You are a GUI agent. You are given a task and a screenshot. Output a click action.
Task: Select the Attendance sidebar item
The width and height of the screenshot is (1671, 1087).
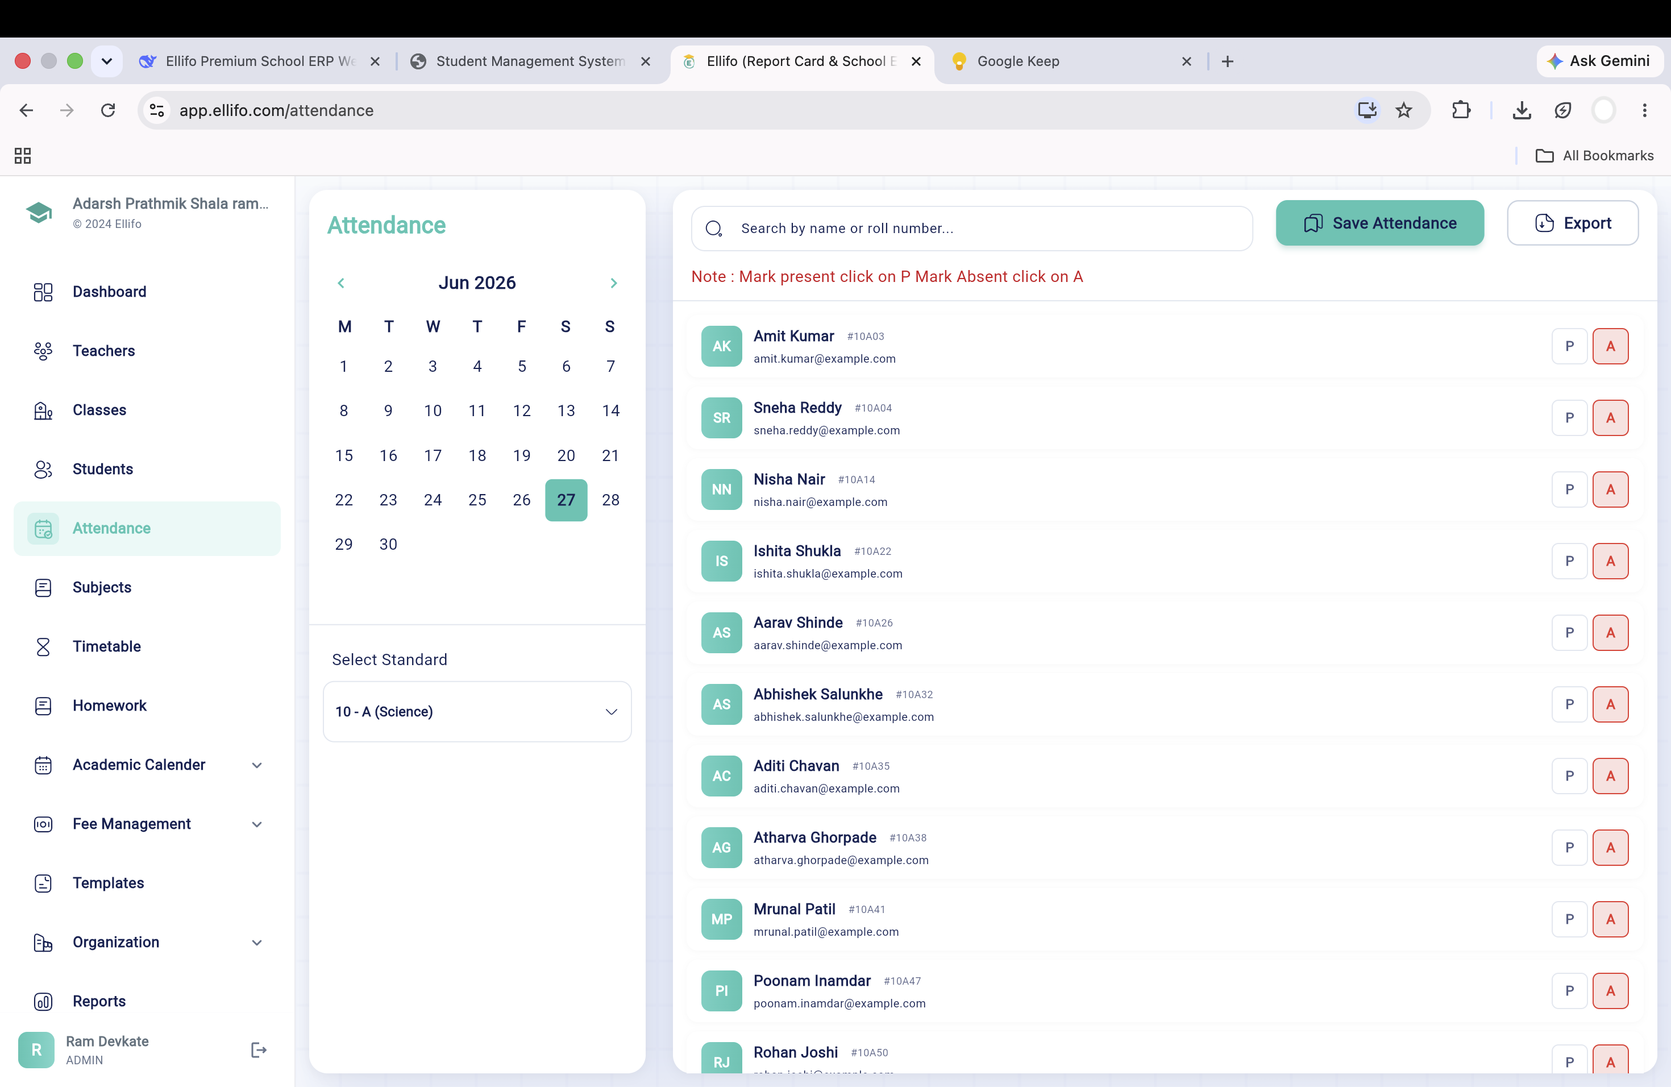click(147, 529)
